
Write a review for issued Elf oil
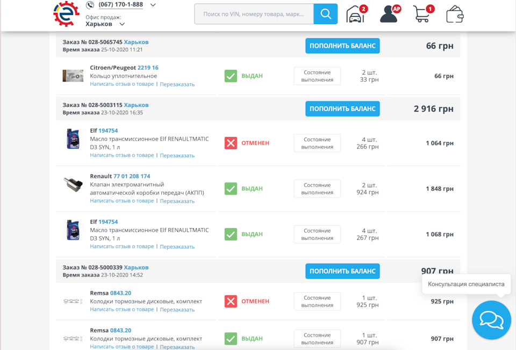[x=122, y=246]
